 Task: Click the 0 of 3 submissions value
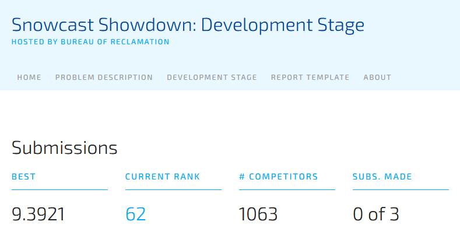[x=376, y=214]
